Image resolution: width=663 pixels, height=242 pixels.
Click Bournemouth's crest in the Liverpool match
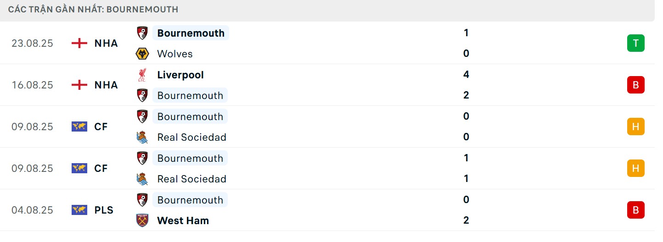pyautogui.click(x=142, y=95)
